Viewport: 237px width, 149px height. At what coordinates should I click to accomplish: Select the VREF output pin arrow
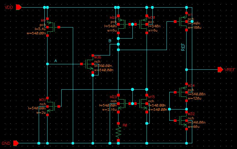220,69
